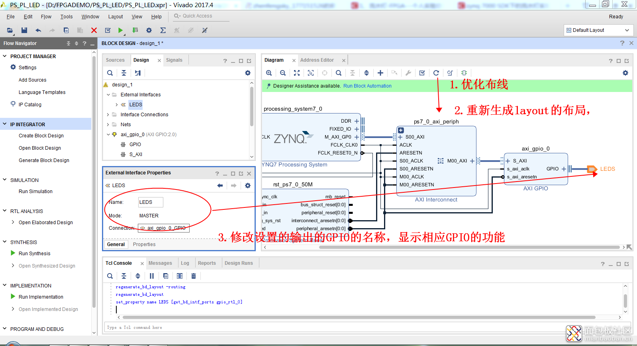Generate bitstream with the 0110 arrow icon
The width and height of the screenshot is (637, 346).
tap(135, 30)
